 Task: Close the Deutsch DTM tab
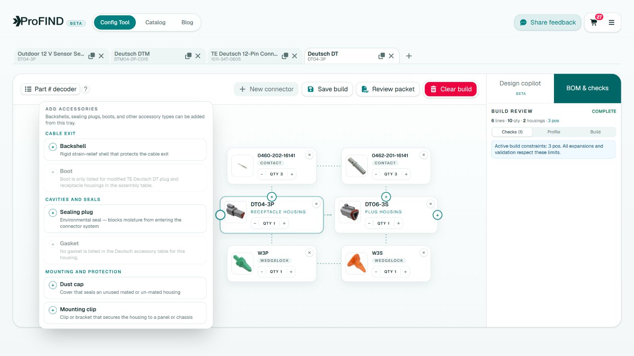coord(198,56)
